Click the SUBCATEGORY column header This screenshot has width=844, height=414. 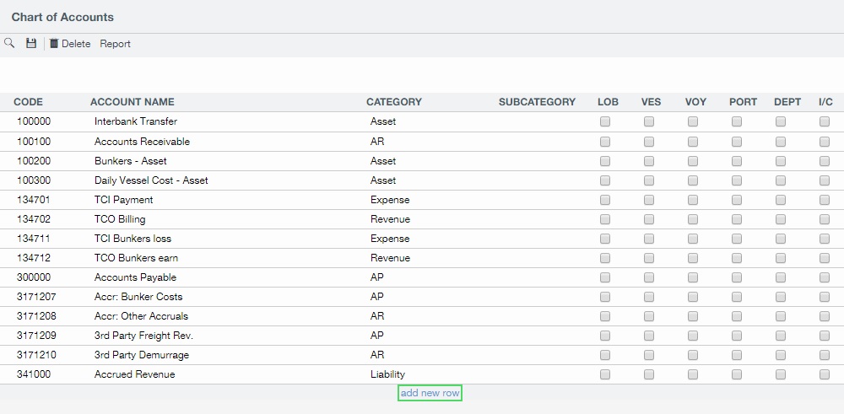537,102
